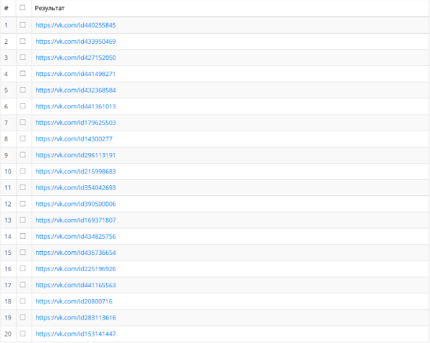430x343 pixels.
Task: Open link https://vk.com/id283113616
Action: pos(76,317)
